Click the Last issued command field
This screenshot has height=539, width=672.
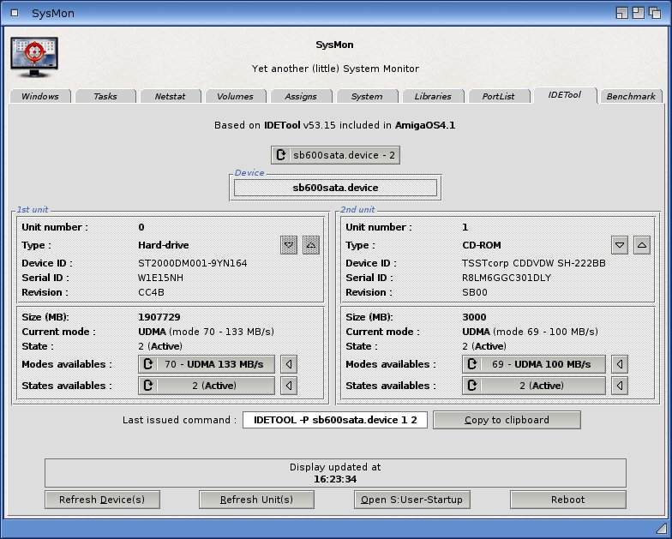click(335, 420)
